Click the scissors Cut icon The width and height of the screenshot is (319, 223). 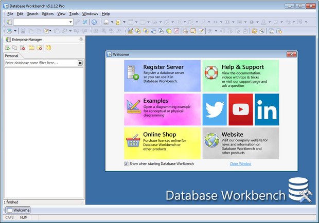click(23, 31)
